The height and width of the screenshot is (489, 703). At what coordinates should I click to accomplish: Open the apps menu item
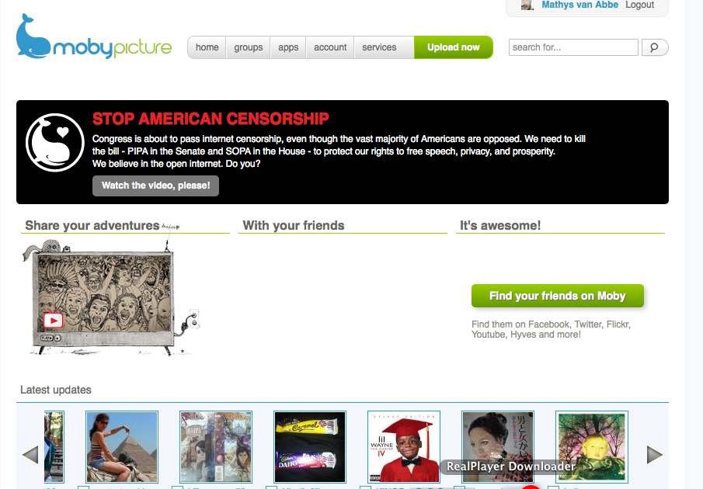tap(288, 47)
